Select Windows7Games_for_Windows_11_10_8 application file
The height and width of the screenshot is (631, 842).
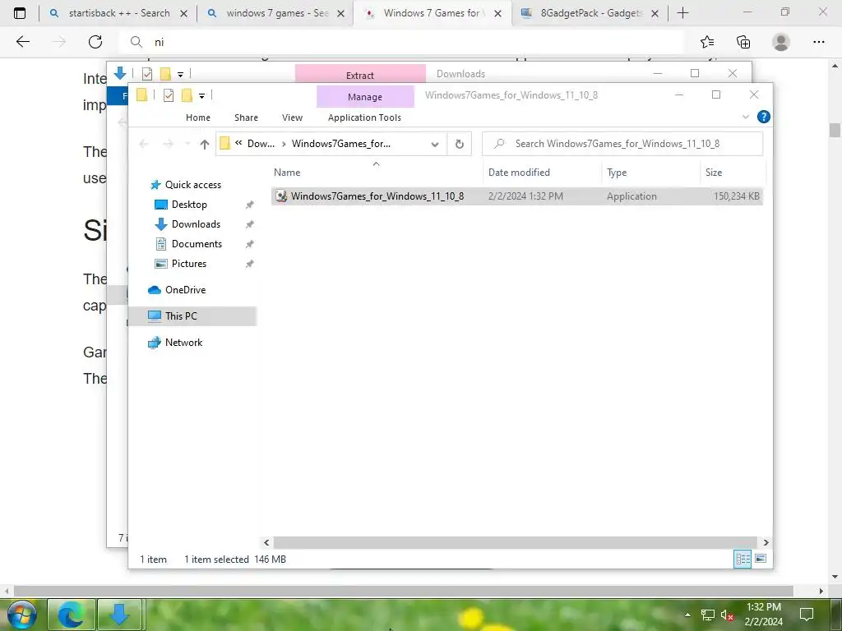click(516, 196)
